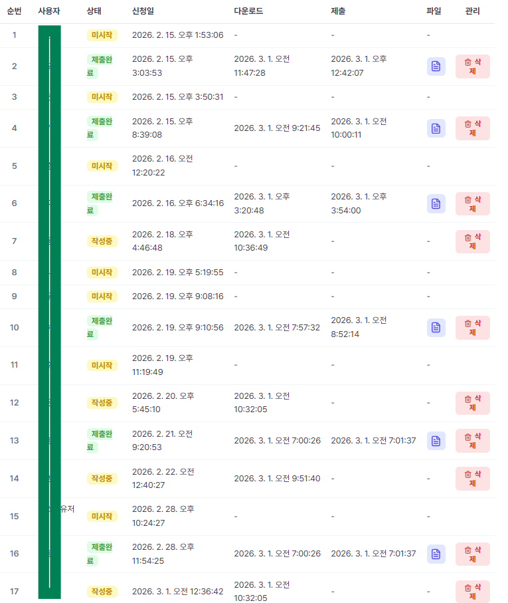The image size is (508, 603).
Task: Click the 상태 column header
Action: tap(94, 11)
